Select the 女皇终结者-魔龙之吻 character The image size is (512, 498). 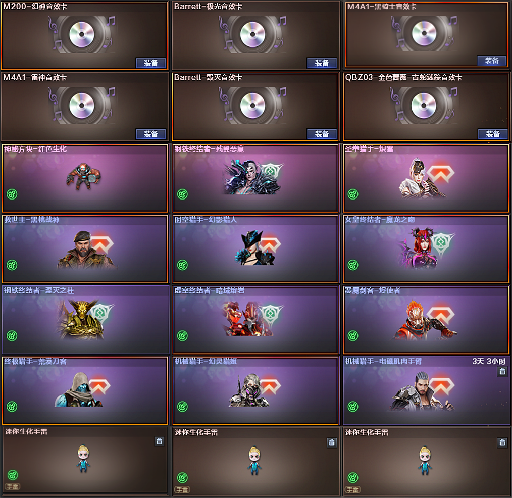(426, 248)
